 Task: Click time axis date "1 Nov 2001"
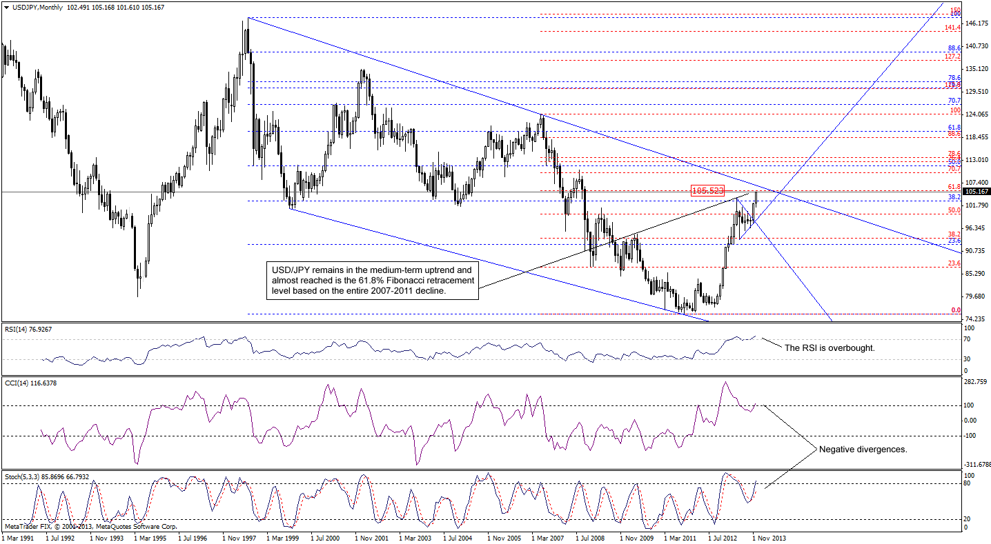coord(371,537)
